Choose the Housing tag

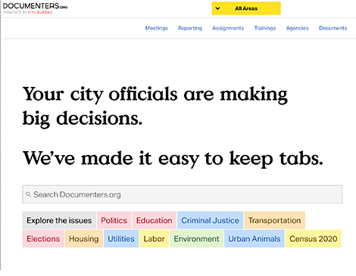(x=84, y=238)
